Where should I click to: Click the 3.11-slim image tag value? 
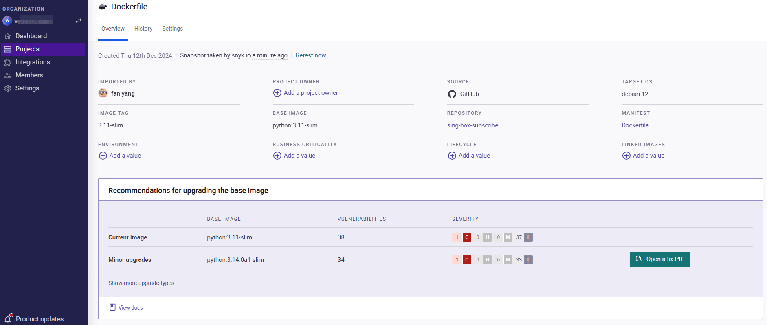tap(110, 125)
